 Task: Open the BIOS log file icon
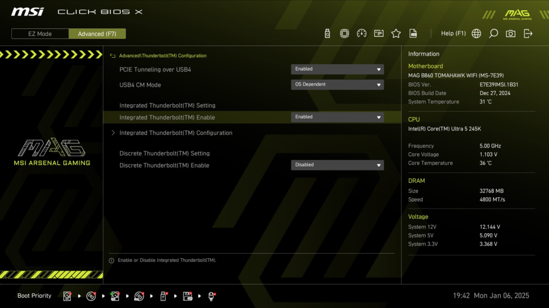pos(413,33)
